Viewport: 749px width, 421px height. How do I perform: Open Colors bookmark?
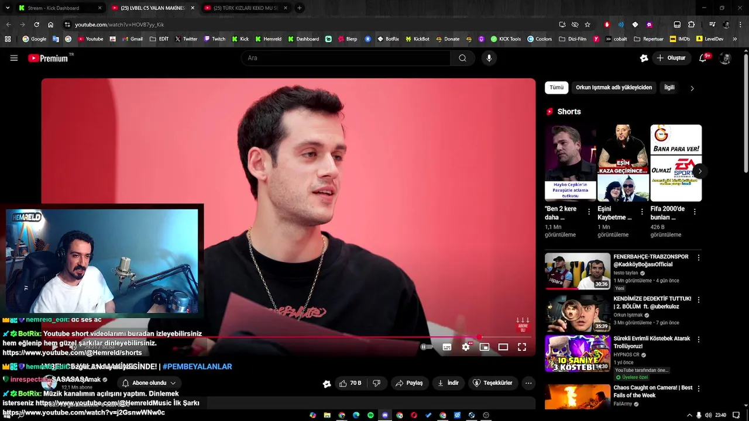coord(539,39)
